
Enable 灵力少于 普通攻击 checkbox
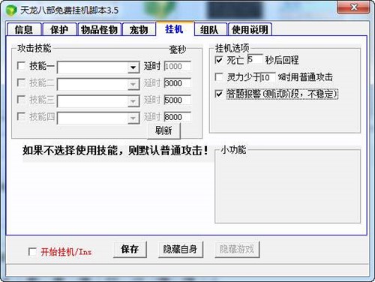(x=219, y=77)
